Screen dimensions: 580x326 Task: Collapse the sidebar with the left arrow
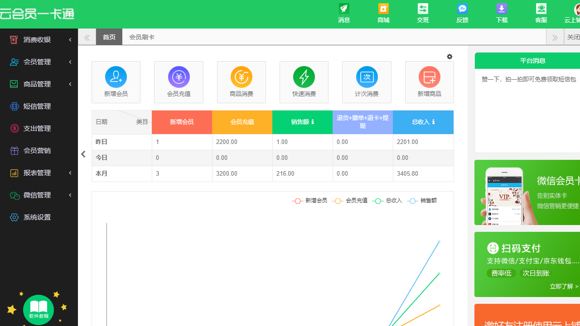tap(83, 154)
